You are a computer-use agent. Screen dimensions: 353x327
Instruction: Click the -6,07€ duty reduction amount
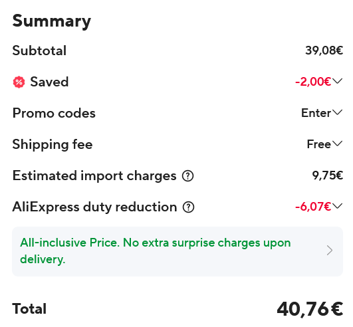click(x=313, y=207)
